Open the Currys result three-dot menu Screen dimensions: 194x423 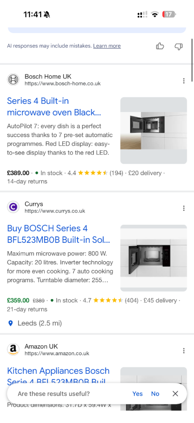pos(184,208)
